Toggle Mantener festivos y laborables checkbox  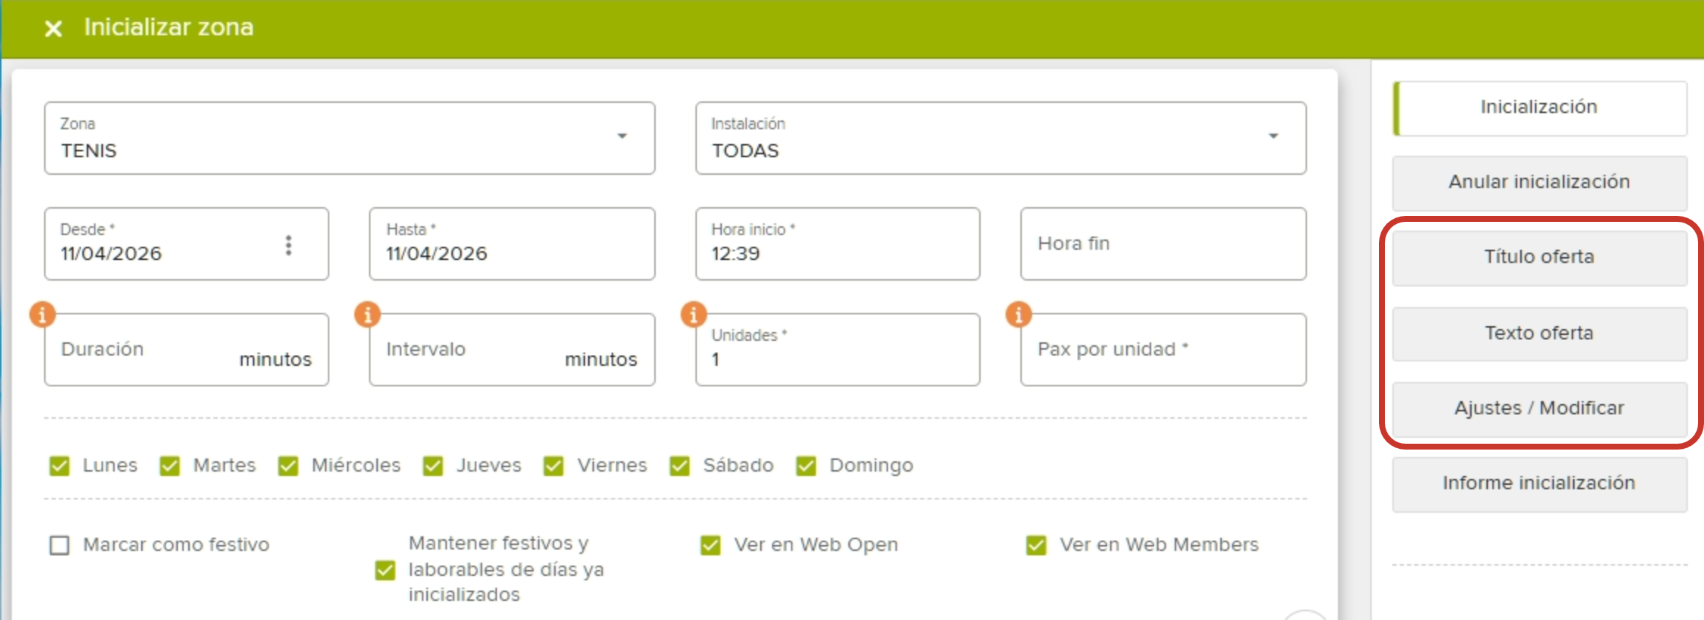pyautogui.click(x=385, y=570)
